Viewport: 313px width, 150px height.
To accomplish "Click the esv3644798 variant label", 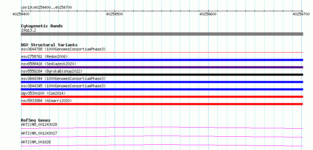I will click(x=63, y=49).
